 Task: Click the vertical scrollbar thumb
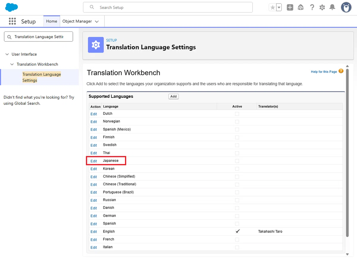tap(347, 152)
